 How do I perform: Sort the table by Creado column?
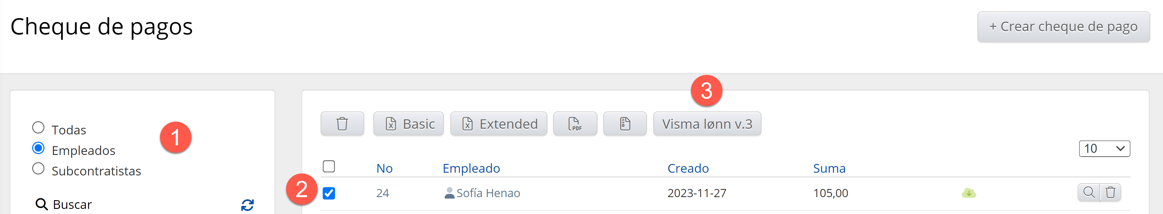pyautogui.click(x=688, y=168)
